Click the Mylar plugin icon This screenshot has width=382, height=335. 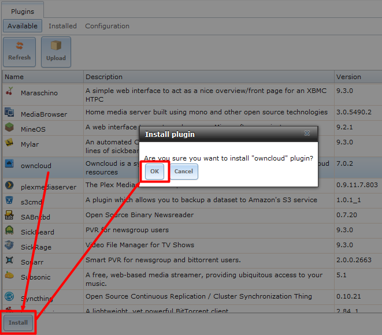point(9,142)
